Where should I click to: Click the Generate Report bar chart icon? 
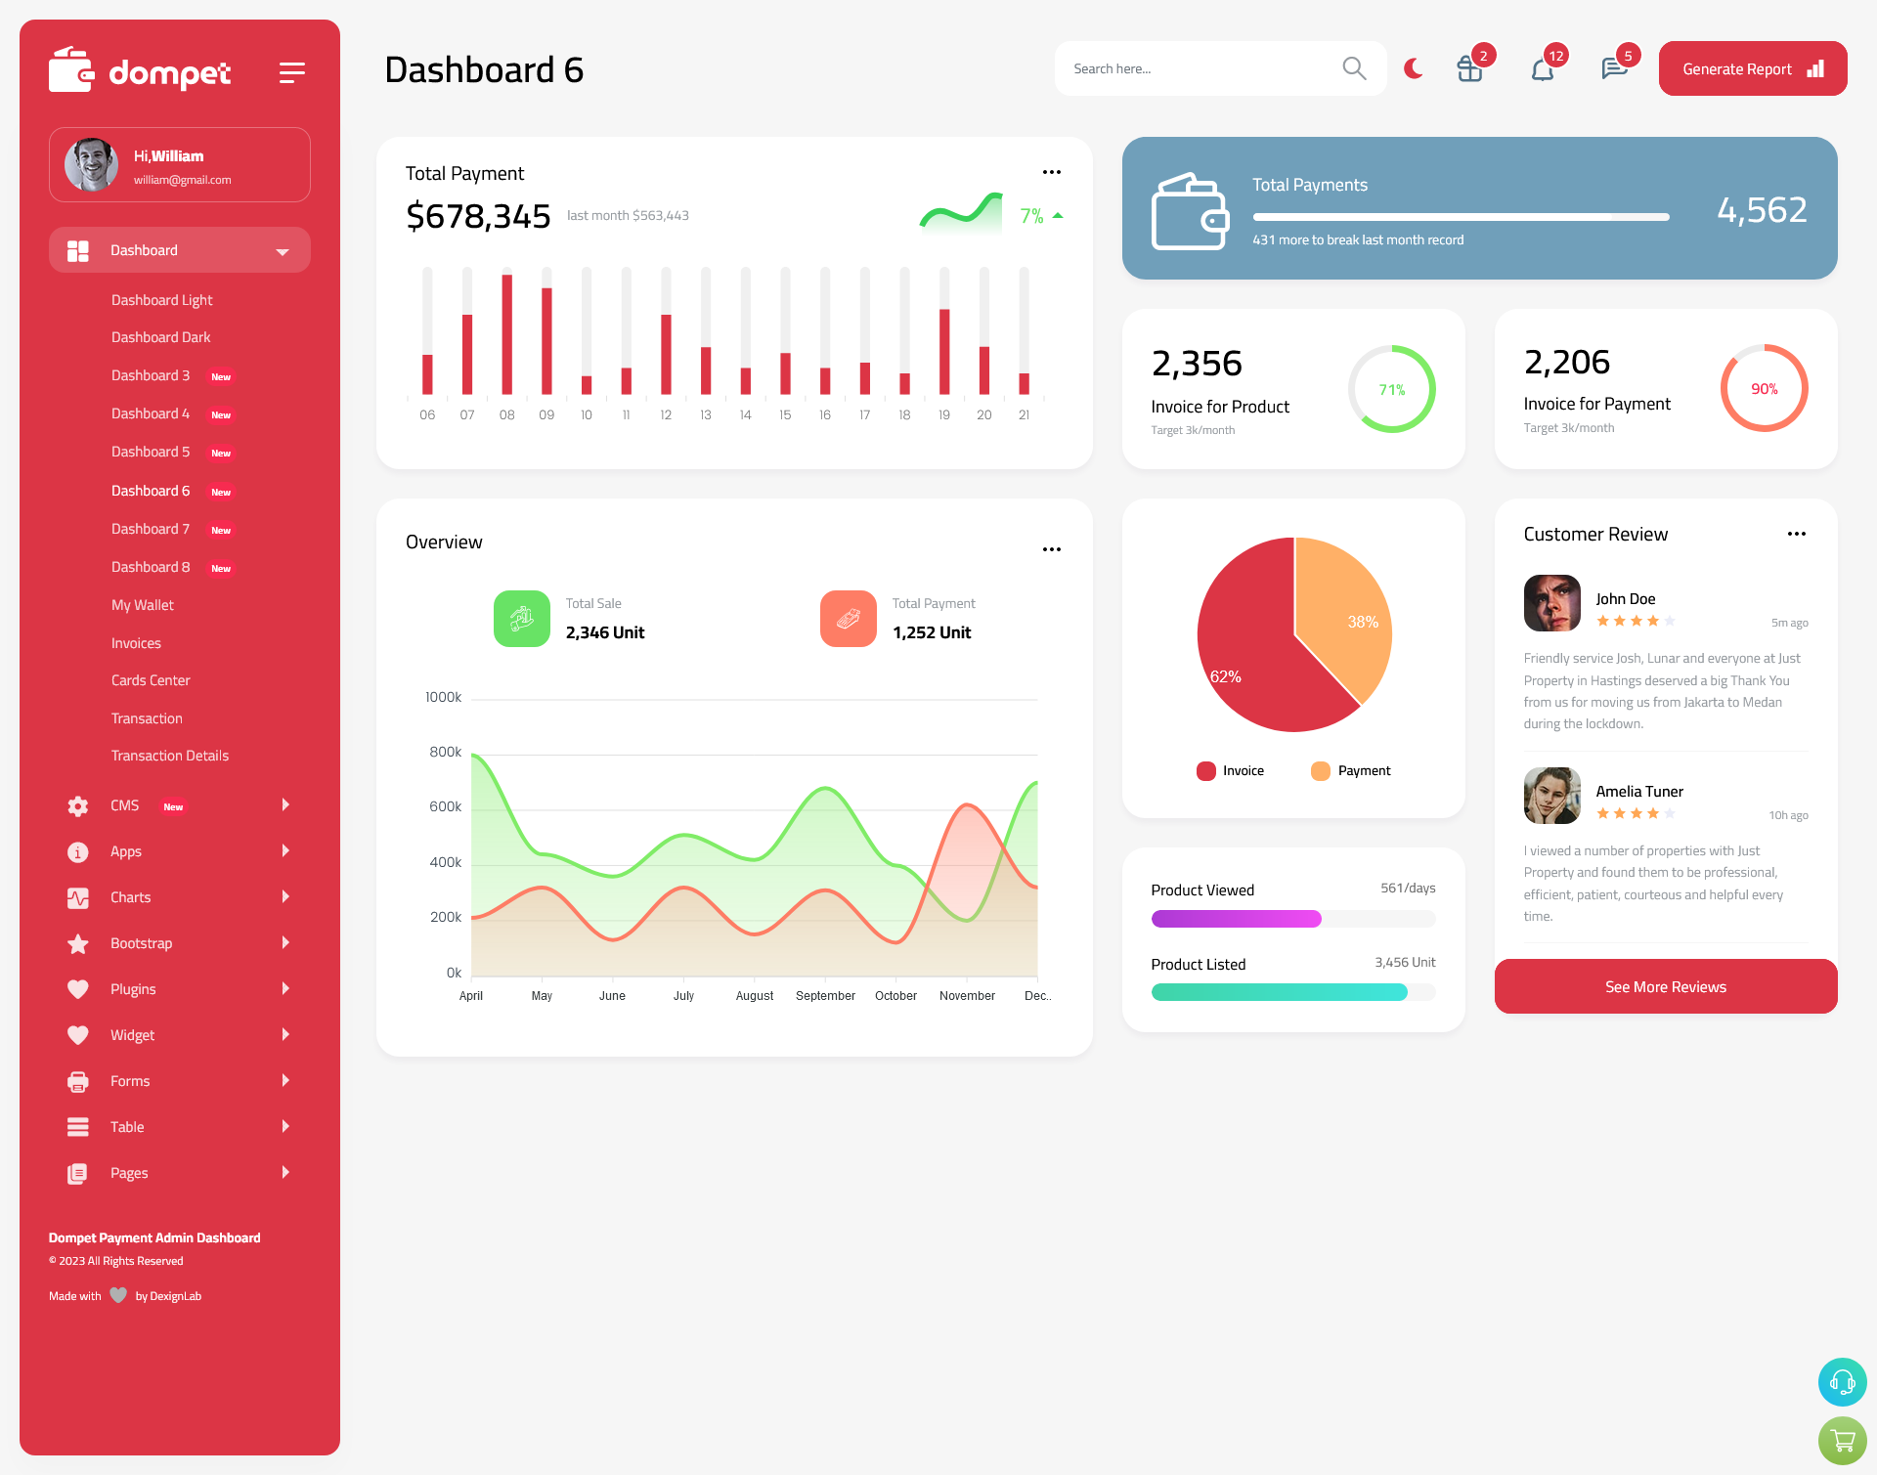[x=1816, y=68]
